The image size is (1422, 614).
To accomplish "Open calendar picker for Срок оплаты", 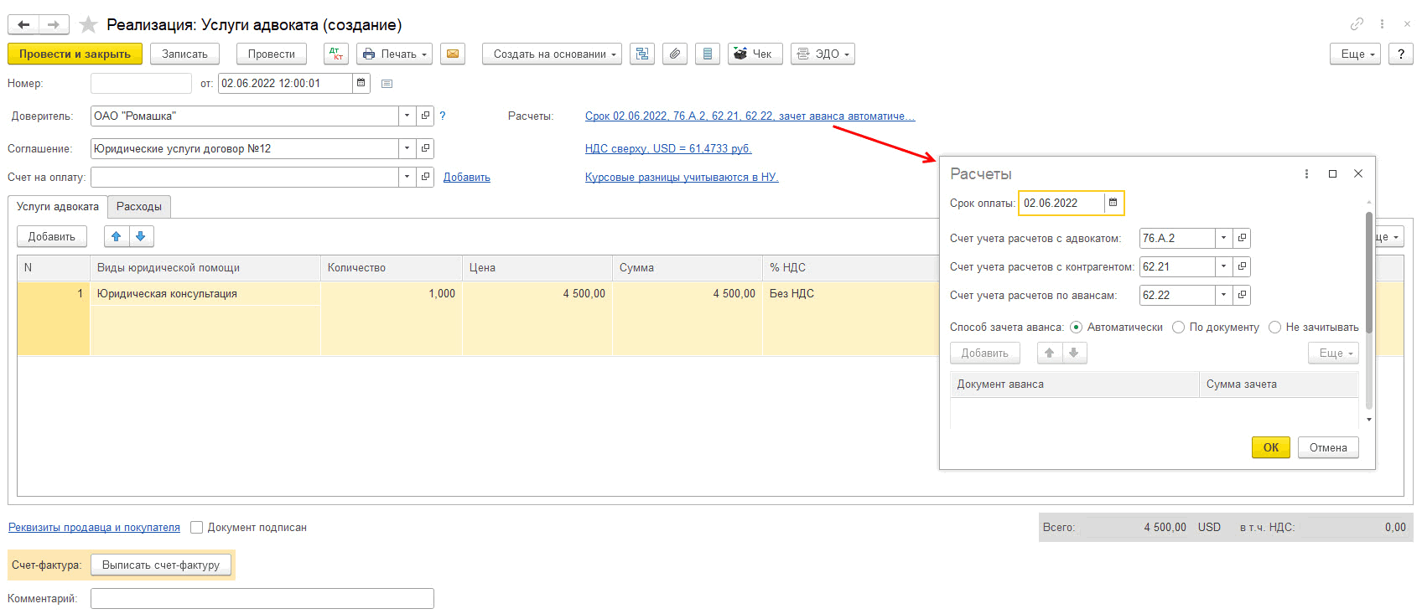I will tap(1113, 203).
